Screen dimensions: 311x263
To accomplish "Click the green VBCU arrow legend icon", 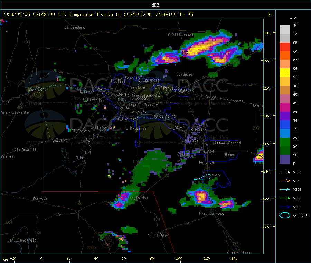I will (x=285, y=198).
